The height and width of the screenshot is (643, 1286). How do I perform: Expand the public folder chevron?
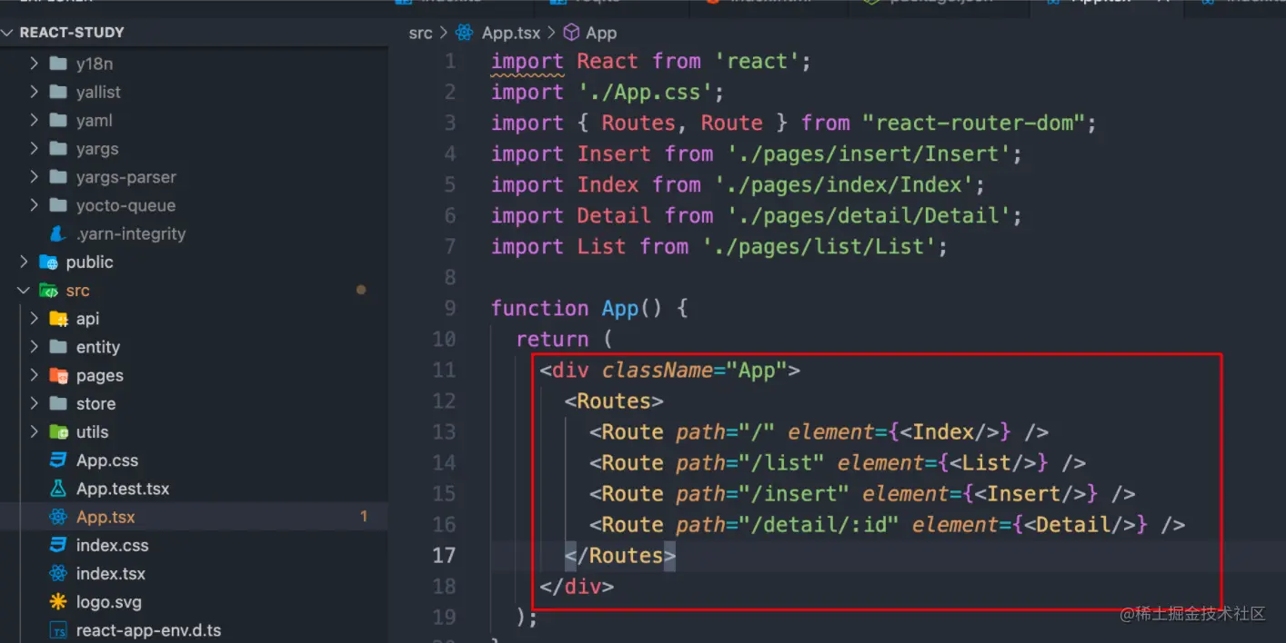[24, 262]
